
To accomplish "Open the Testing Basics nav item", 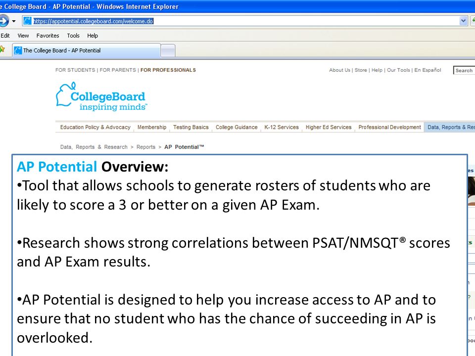I will [191, 127].
